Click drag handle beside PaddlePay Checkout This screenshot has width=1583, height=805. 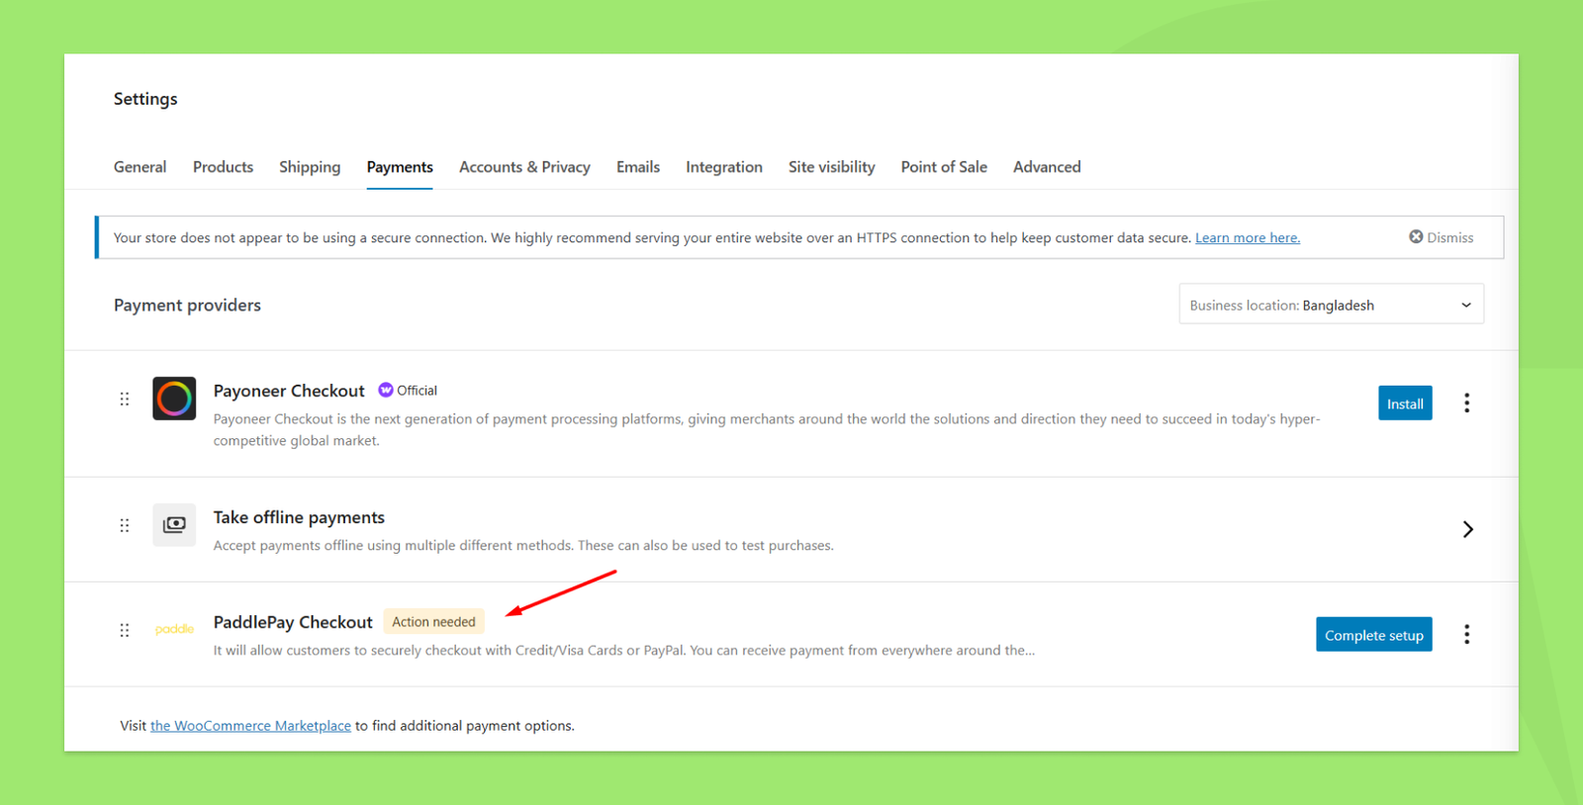tap(125, 630)
